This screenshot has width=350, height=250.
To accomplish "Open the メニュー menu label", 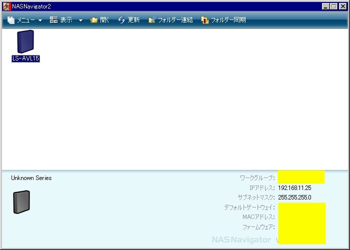I will pos(26,20).
